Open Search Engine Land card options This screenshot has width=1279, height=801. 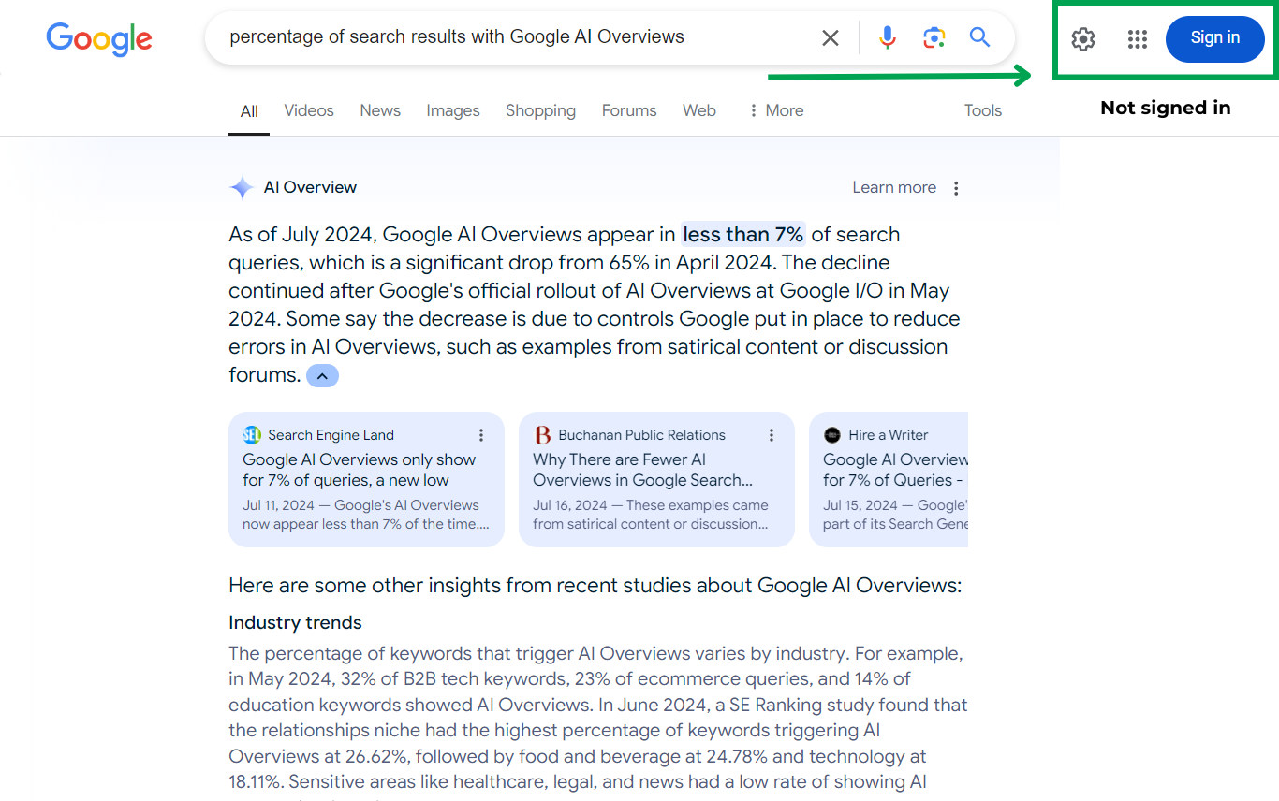click(481, 435)
